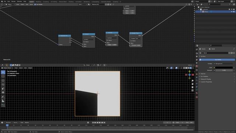Open the Render menu
This screenshot has height=133, width=236.
[x=13, y=1]
